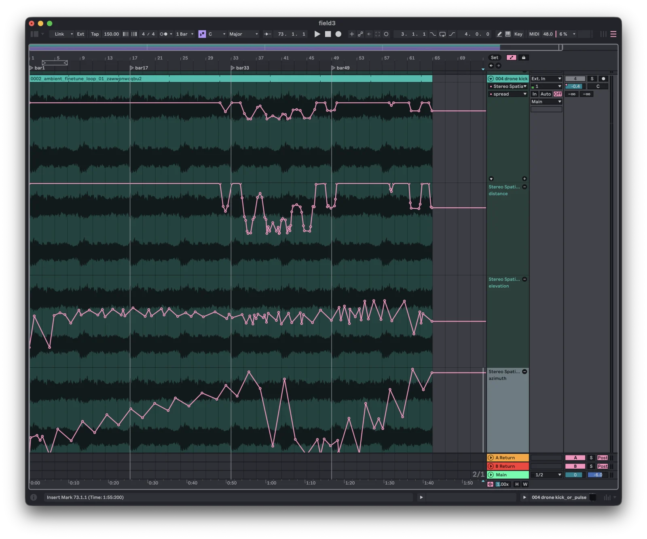Toggle the Loop switch icon
The height and width of the screenshot is (539, 647).
point(442,34)
